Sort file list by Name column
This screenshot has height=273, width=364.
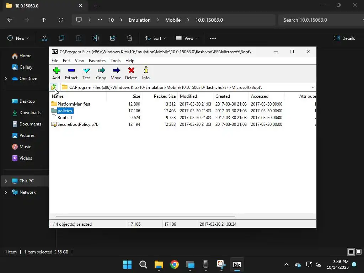point(78,96)
